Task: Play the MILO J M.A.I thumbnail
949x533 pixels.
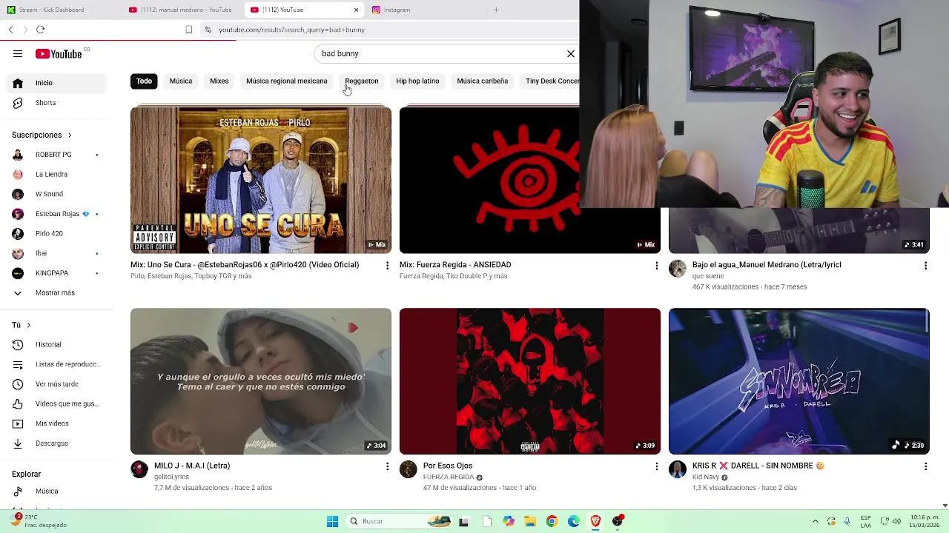Action: pyautogui.click(x=261, y=381)
